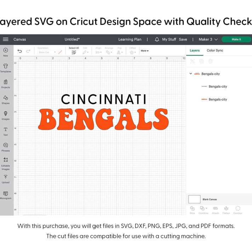Open the hamburger main menu

click(6, 39)
